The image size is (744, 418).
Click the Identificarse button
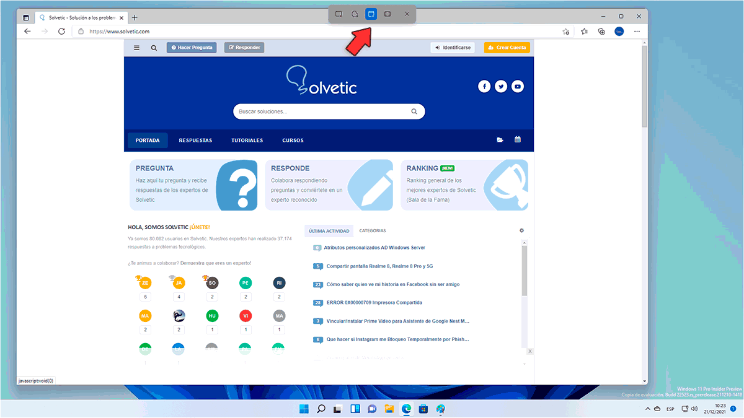453,47
